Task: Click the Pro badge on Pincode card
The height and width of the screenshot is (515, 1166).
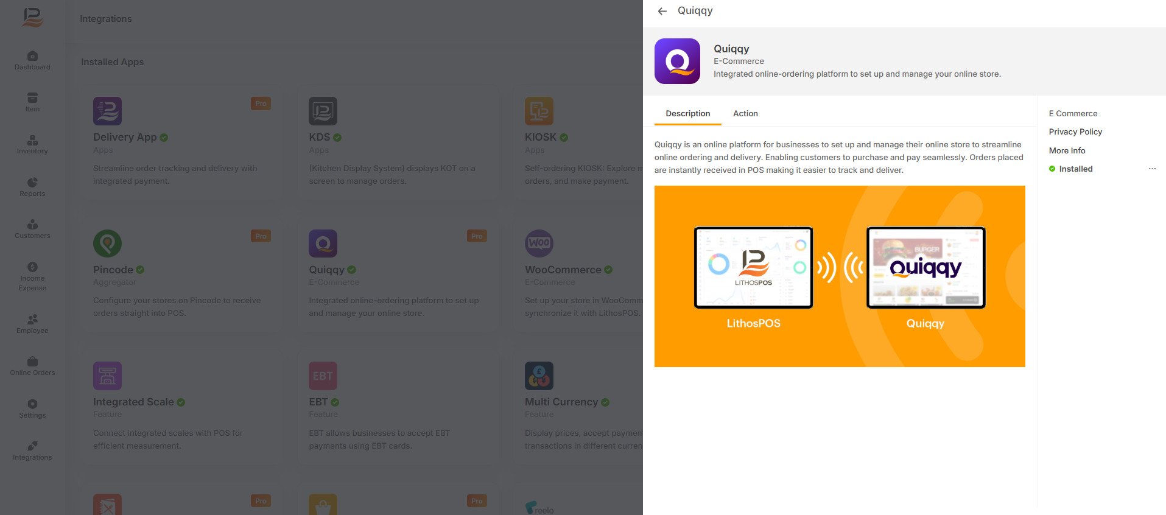Action: tap(261, 236)
